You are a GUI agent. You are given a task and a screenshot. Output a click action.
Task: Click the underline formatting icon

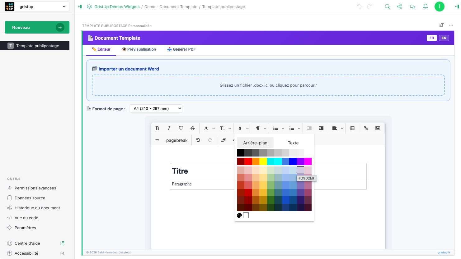pyautogui.click(x=181, y=128)
